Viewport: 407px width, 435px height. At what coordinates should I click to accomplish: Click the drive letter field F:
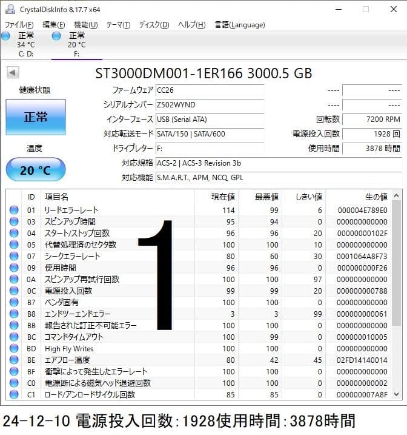(210, 149)
